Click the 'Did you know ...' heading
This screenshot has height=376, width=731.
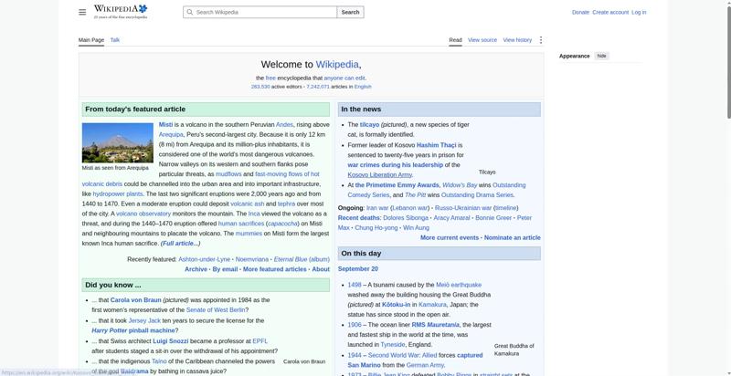[112, 285]
